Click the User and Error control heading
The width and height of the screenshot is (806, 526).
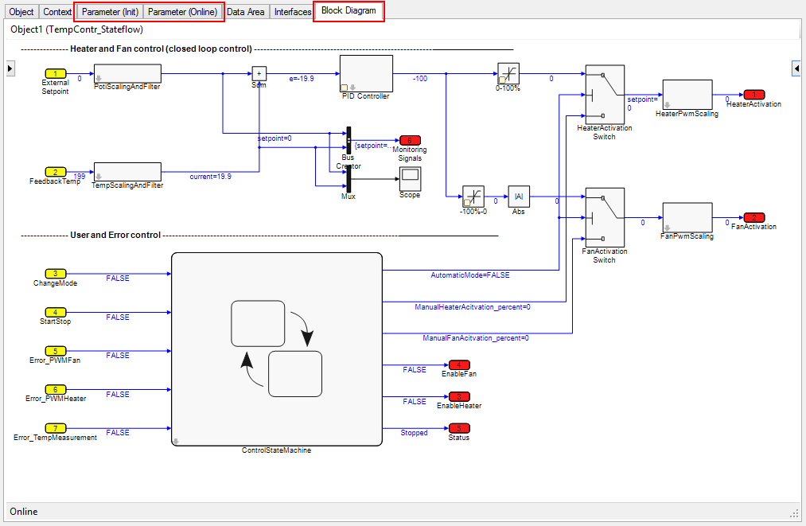(x=115, y=235)
